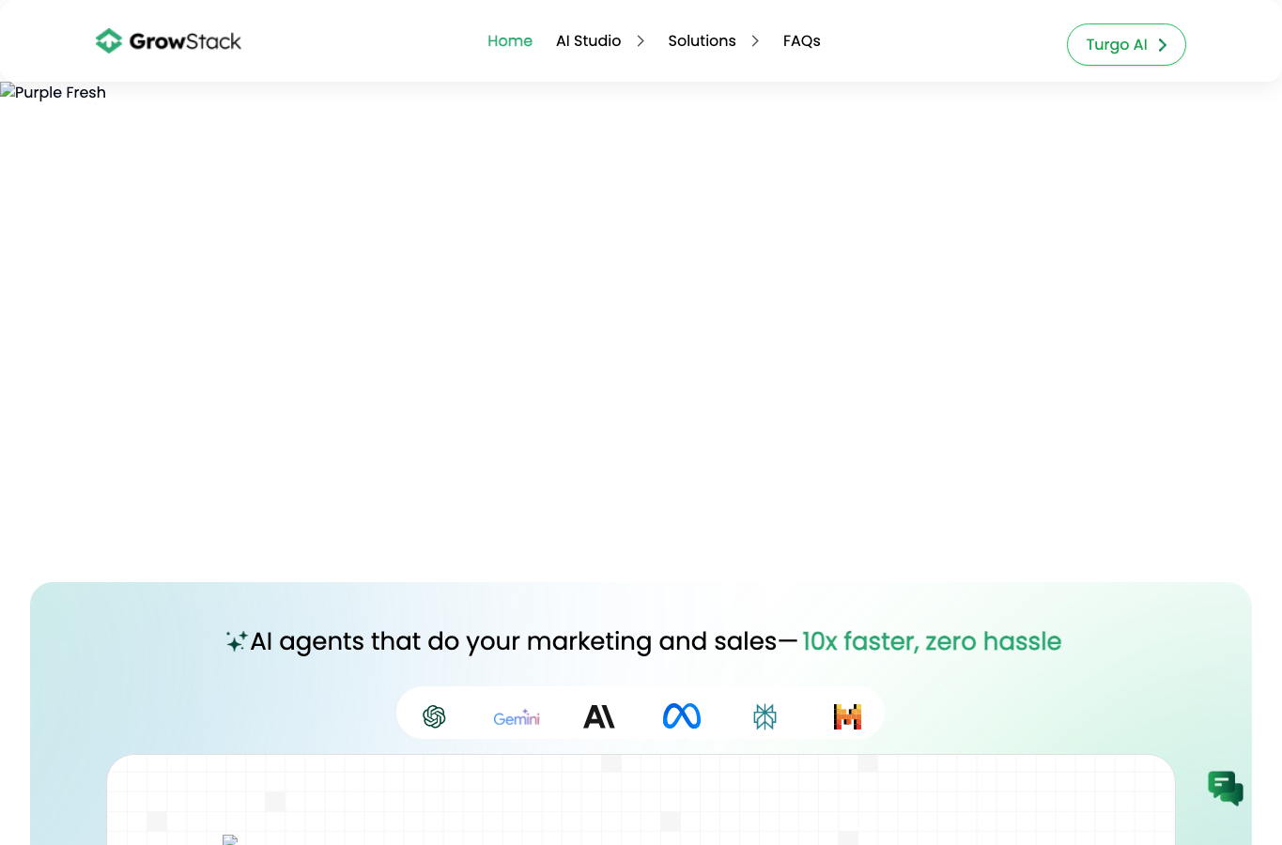Open the FAQs menu item
This screenshot has width=1282, height=845.
[802, 41]
